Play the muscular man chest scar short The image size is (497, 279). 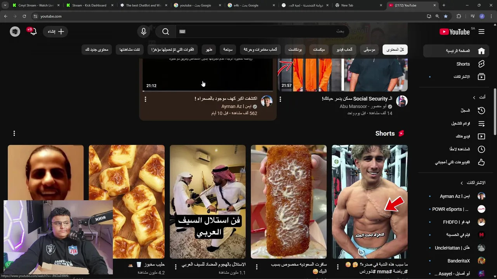pos(370,201)
